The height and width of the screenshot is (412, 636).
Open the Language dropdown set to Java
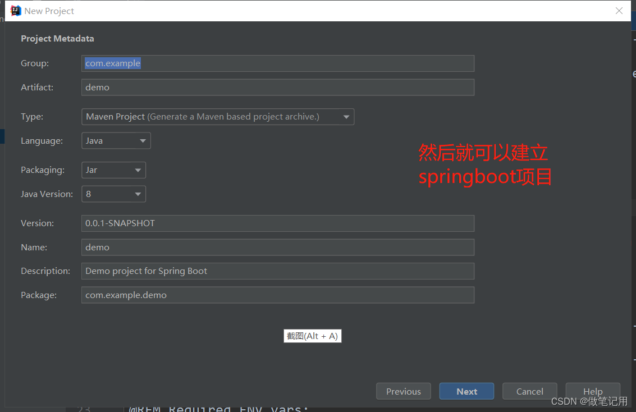(116, 141)
